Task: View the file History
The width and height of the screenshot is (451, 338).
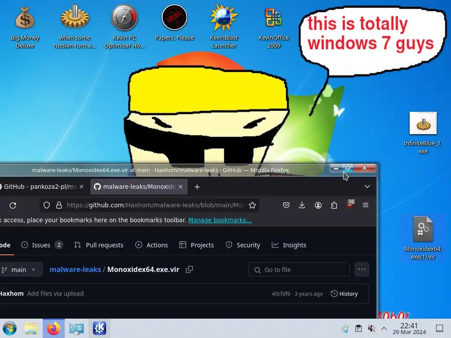Action: coord(344,294)
